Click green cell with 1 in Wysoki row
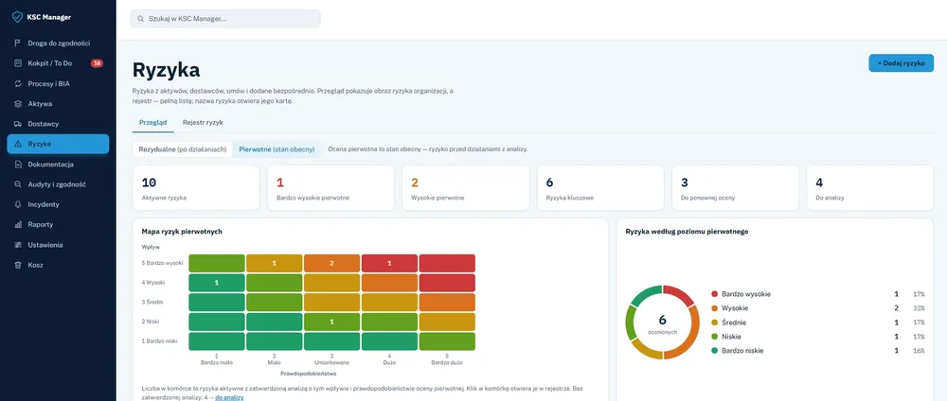The width and height of the screenshot is (947, 401). [x=217, y=283]
